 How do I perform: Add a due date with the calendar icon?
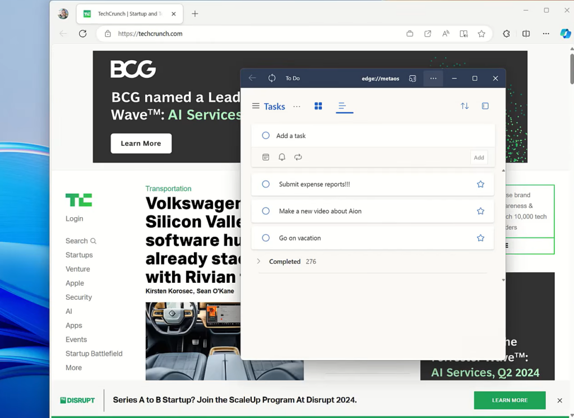[x=266, y=157]
